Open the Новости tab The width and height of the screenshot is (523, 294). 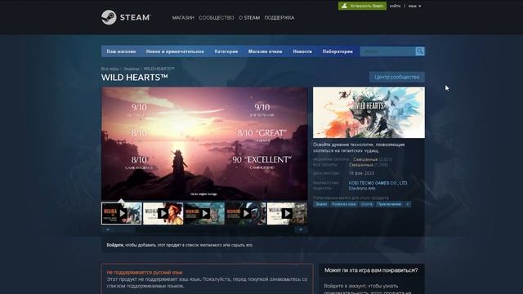(x=302, y=51)
